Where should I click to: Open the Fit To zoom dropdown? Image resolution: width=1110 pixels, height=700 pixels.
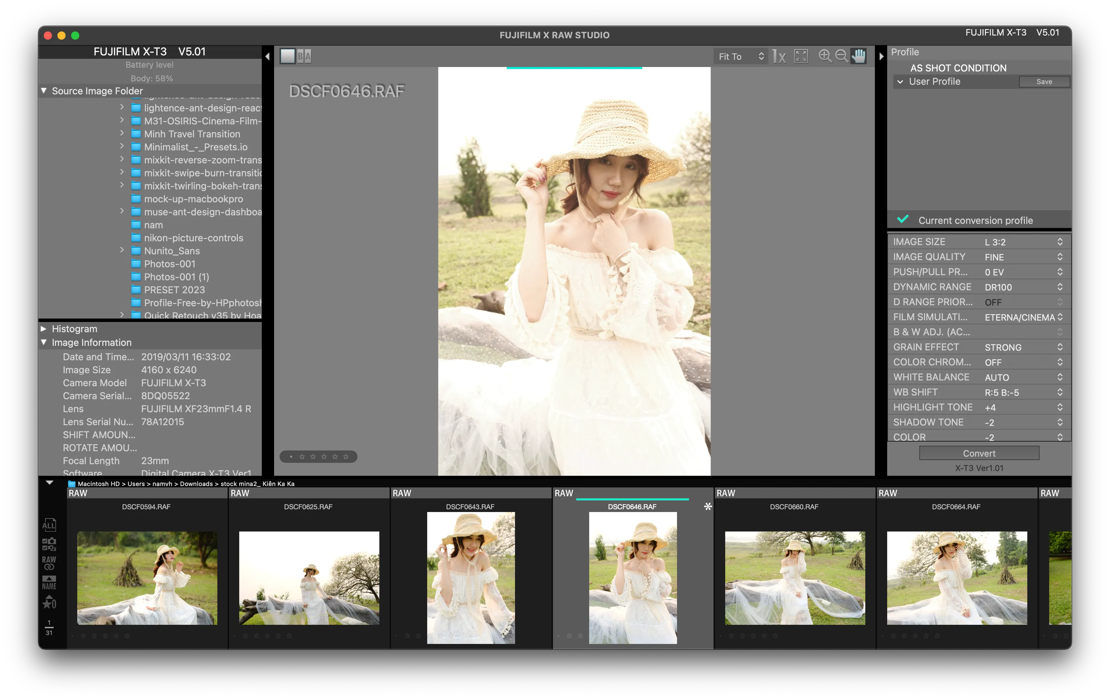click(x=741, y=56)
